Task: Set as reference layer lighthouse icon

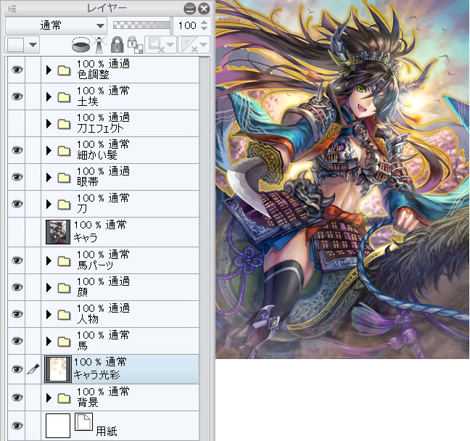Action: tap(99, 45)
